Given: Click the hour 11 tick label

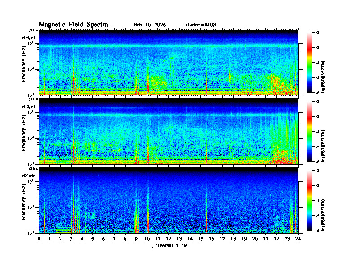Looking at the screenshot, I should coord(158,239).
